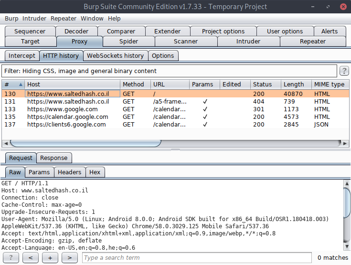Viewport: 351px width, 265px height.
Task: Sort by the Params column header
Action: pos(204,85)
